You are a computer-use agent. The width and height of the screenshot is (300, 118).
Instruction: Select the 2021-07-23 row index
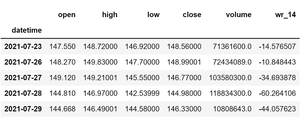[x=23, y=46]
